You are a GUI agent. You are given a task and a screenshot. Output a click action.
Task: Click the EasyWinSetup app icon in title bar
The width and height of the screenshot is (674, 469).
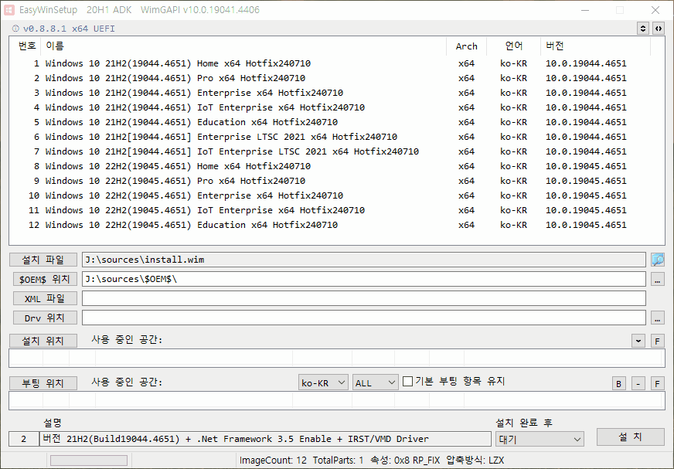point(9,9)
